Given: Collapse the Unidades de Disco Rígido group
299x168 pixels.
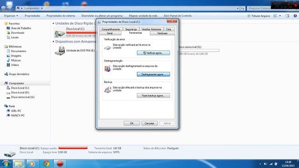Looking at the screenshot, I should pyautogui.click(x=53, y=23).
